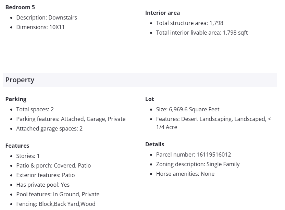Click the Description: Downstairs line
The width and height of the screenshot is (285, 210).
coord(47,17)
